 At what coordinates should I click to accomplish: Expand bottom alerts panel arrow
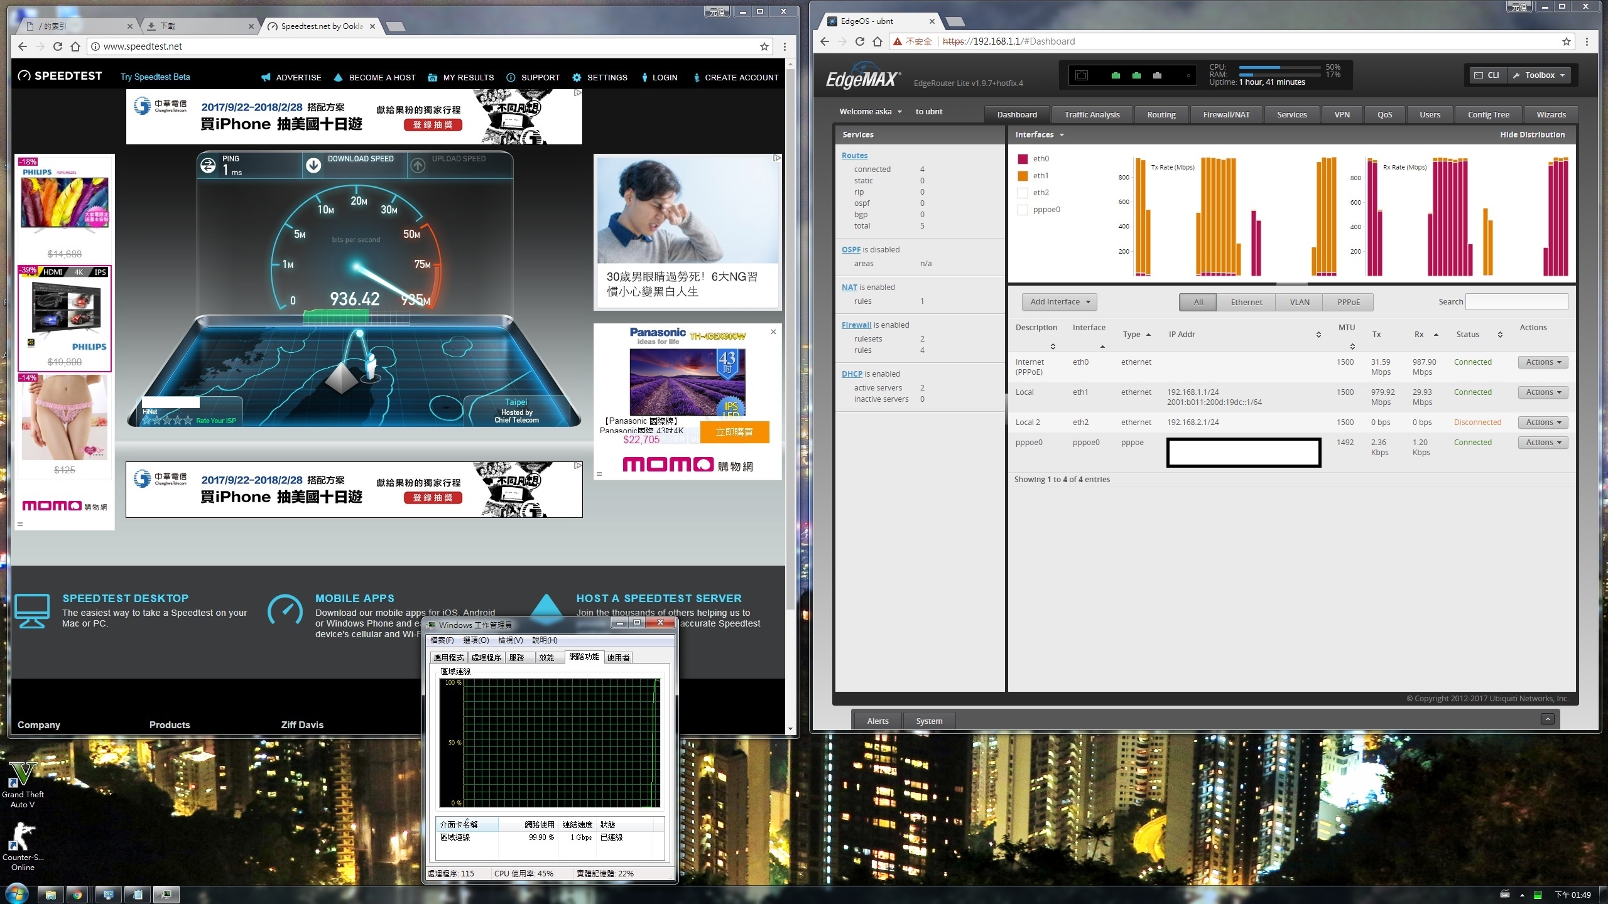[x=1547, y=719]
